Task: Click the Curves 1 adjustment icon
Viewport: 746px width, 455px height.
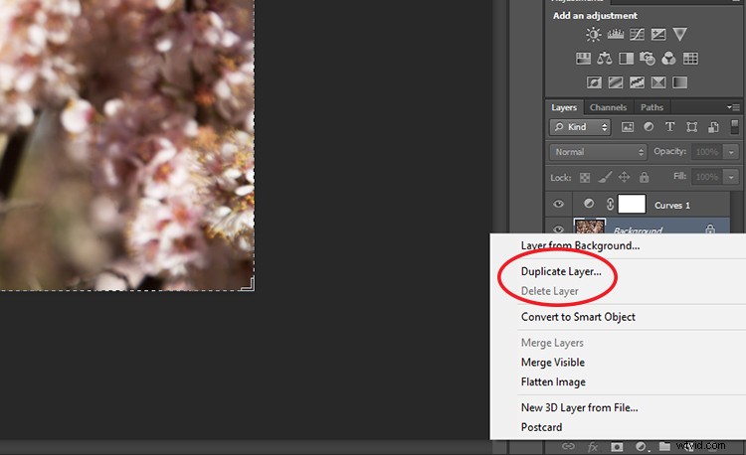Action: click(589, 204)
